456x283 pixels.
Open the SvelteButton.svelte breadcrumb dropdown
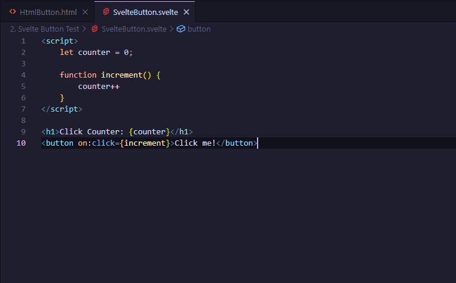(135, 29)
